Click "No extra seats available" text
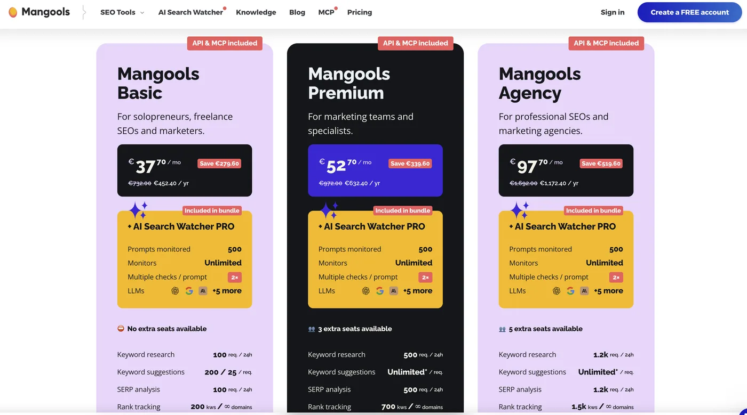The width and height of the screenshot is (747, 415). pos(167,329)
